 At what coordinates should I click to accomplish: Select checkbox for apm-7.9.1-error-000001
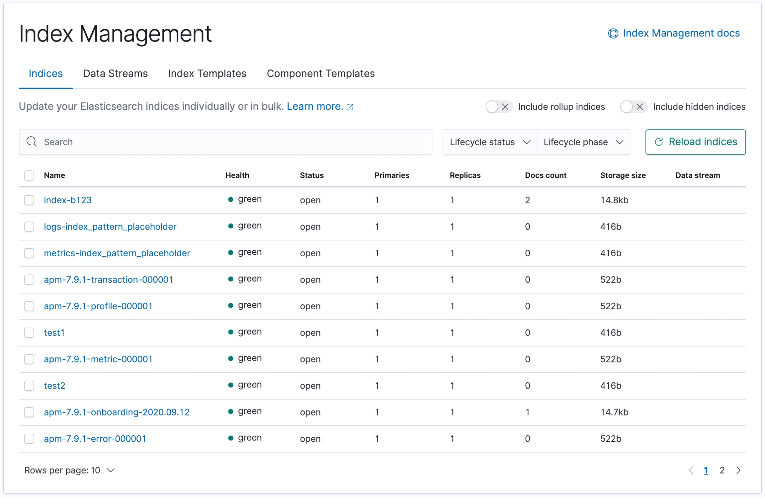[x=29, y=439]
